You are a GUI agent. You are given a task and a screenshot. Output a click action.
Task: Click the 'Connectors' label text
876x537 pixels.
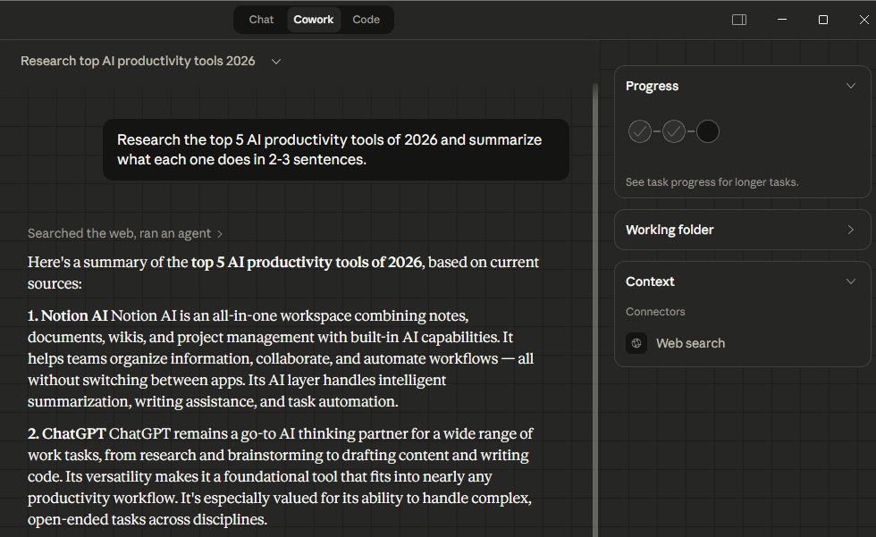coord(655,312)
